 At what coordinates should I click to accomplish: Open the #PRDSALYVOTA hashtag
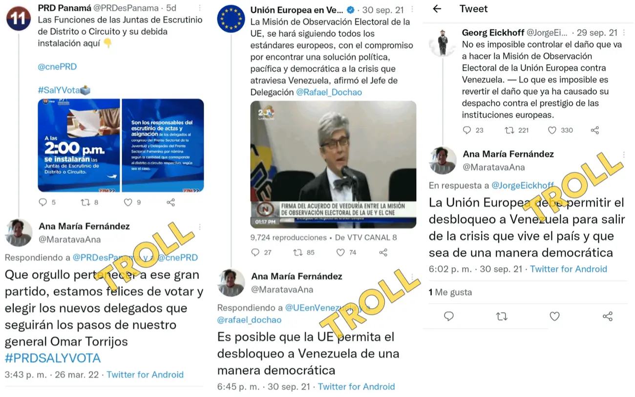coord(53,358)
